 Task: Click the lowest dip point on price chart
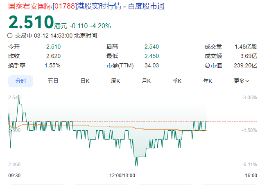[x=136, y=165]
